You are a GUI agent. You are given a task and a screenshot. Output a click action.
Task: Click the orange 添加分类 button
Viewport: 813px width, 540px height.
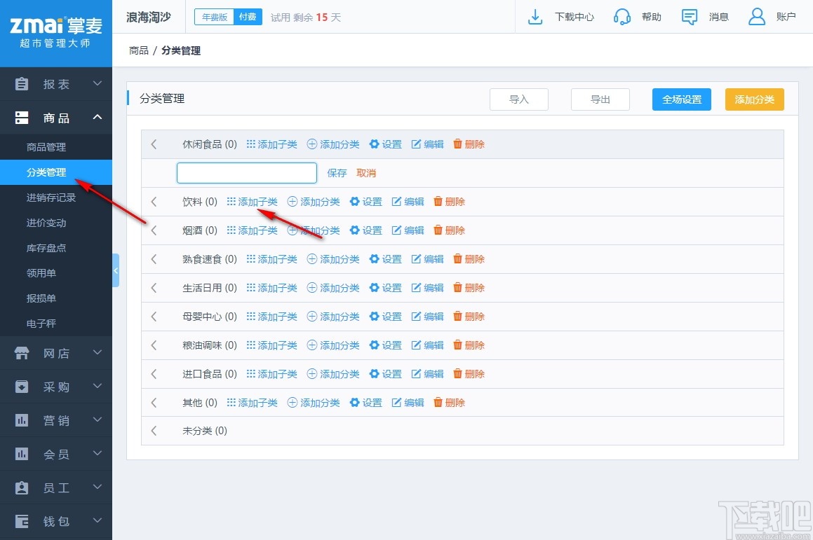point(754,99)
